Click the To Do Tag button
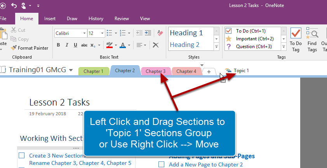This screenshot has height=168, width=327. point(296,40)
